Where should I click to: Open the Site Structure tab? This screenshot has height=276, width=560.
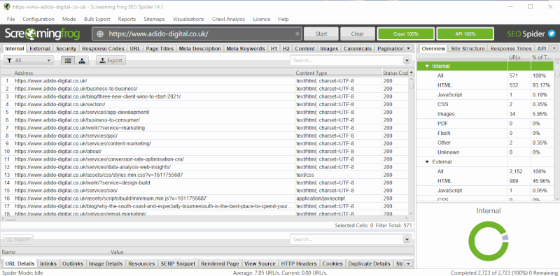(468, 48)
